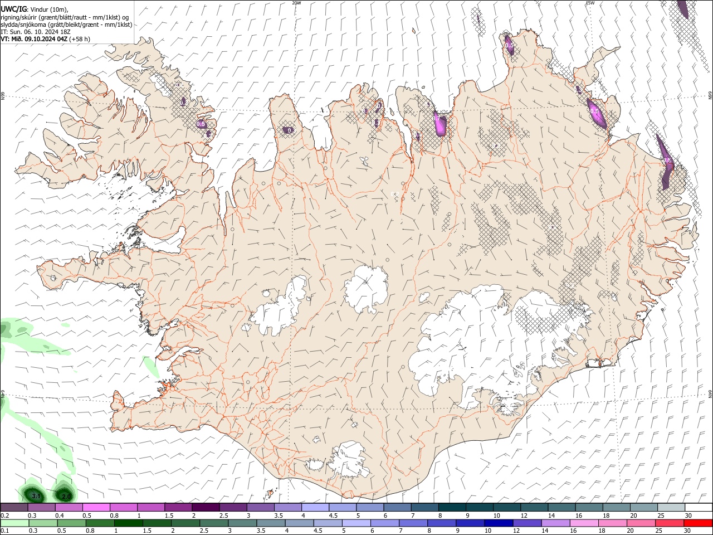
Task: Click the '(+58 h)' forecast offset text
Action: pyautogui.click(x=80, y=39)
